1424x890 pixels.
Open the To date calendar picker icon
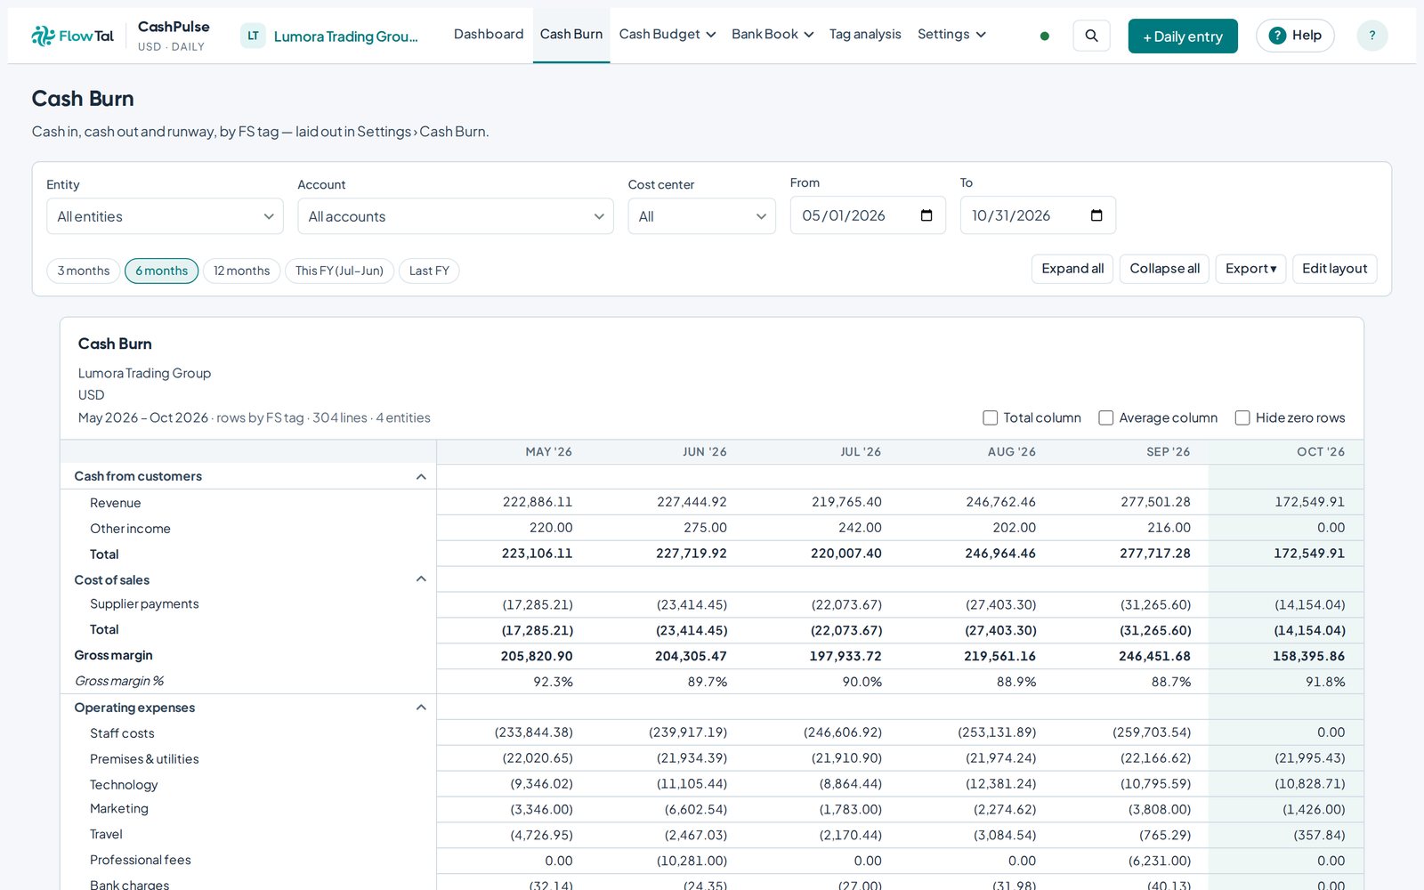pyautogui.click(x=1096, y=215)
